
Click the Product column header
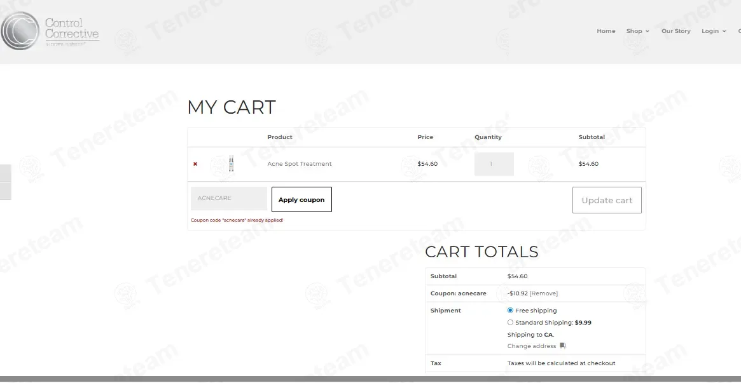280,137
